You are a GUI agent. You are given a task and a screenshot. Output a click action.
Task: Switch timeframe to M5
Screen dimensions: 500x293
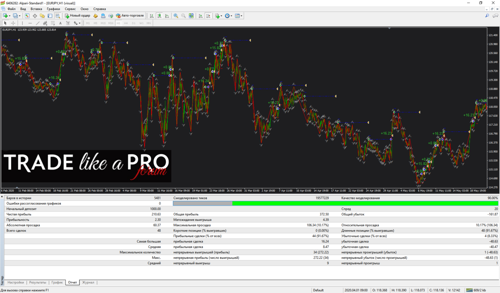(95, 23)
